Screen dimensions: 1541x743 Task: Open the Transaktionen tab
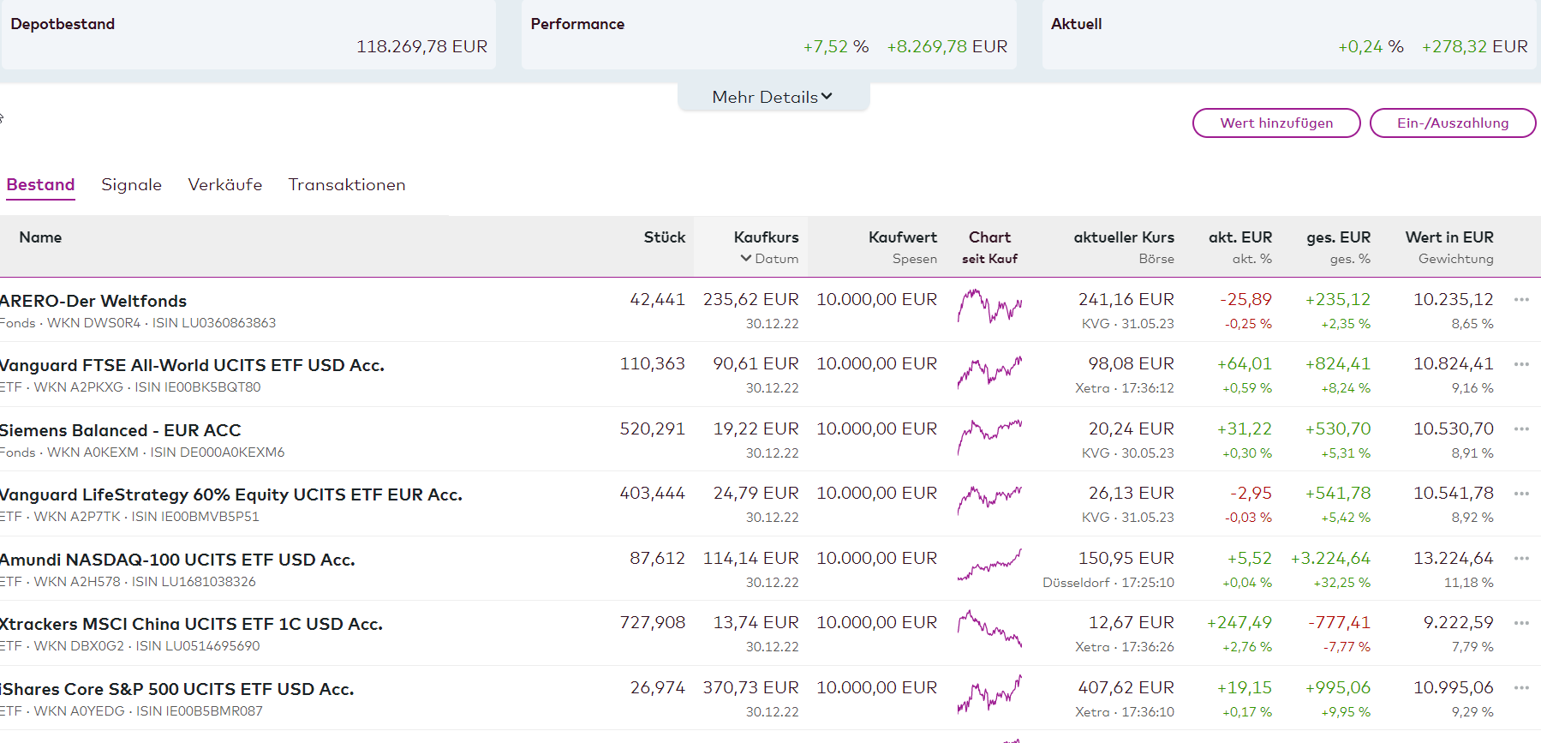pyautogui.click(x=346, y=185)
